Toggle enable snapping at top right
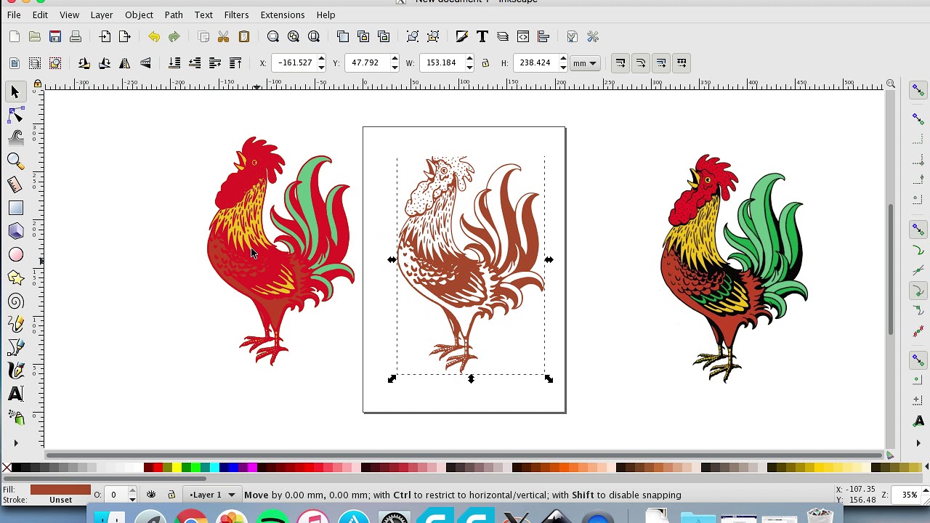930x523 pixels. (918, 90)
